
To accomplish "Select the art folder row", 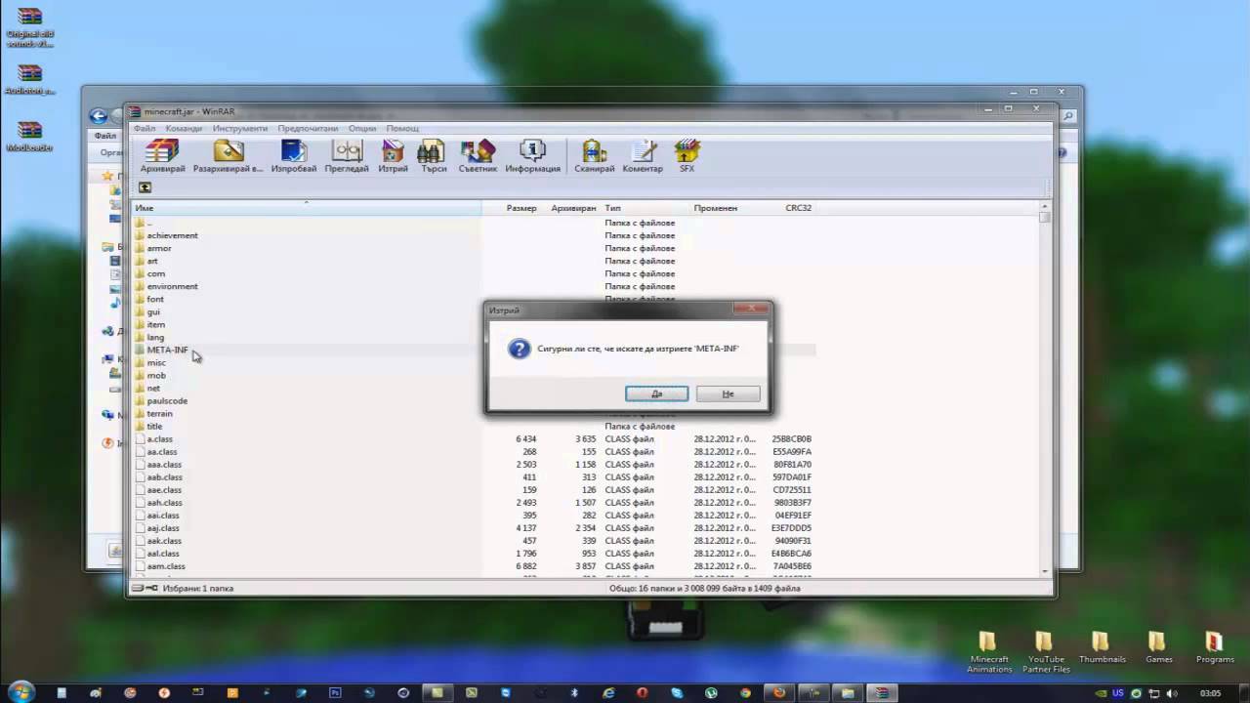I will [474, 261].
